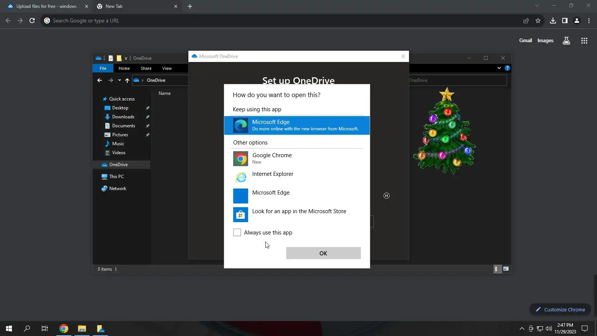Select OneDrive in the navigation pane
Screen dimensions: 597x336
[122, 165]
